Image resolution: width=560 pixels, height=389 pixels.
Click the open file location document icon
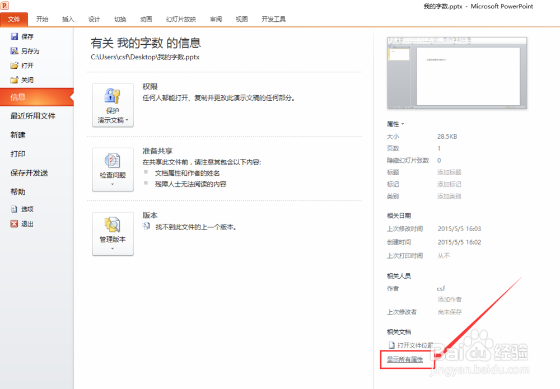coord(391,345)
